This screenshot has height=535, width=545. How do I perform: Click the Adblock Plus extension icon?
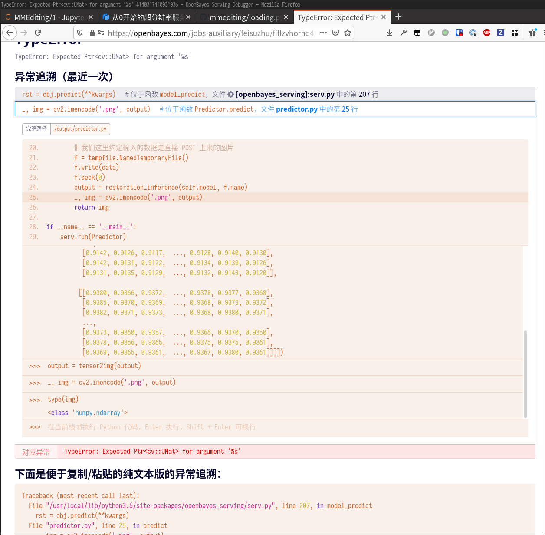tap(487, 33)
